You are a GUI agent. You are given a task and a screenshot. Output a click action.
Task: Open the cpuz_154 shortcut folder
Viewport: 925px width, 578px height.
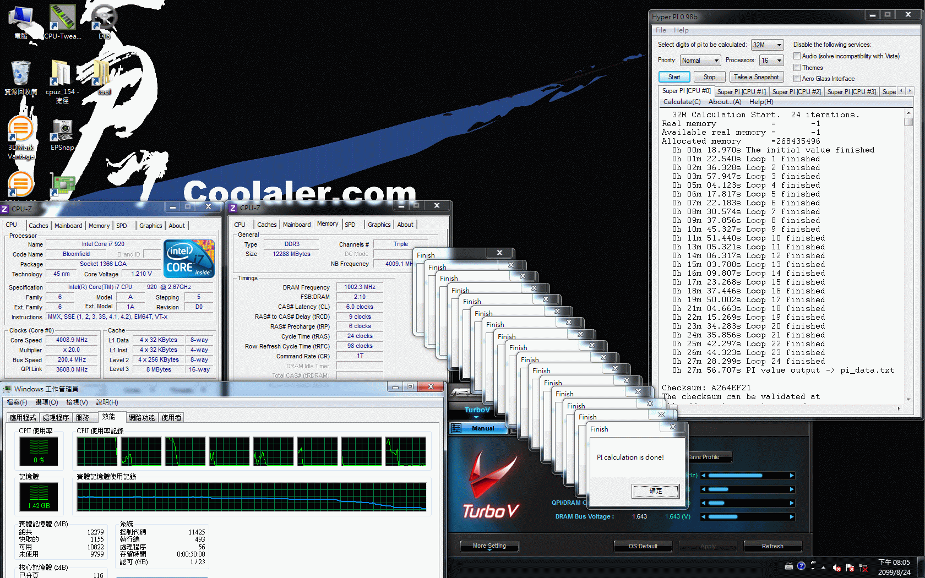[62, 81]
